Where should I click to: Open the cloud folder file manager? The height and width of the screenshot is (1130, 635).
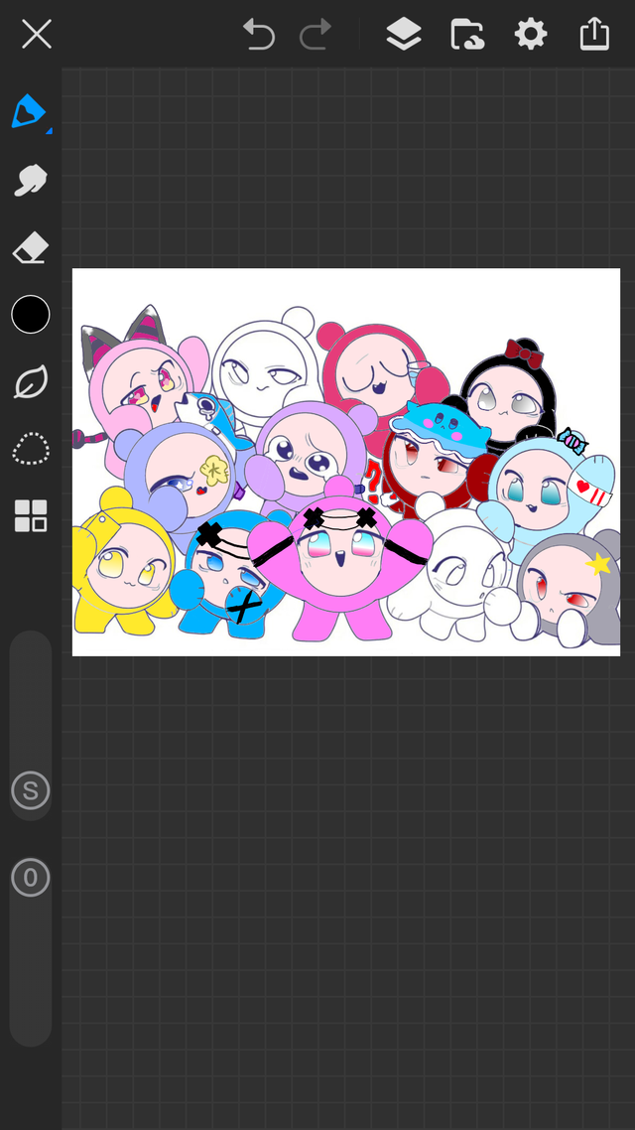[x=466, y=35]
